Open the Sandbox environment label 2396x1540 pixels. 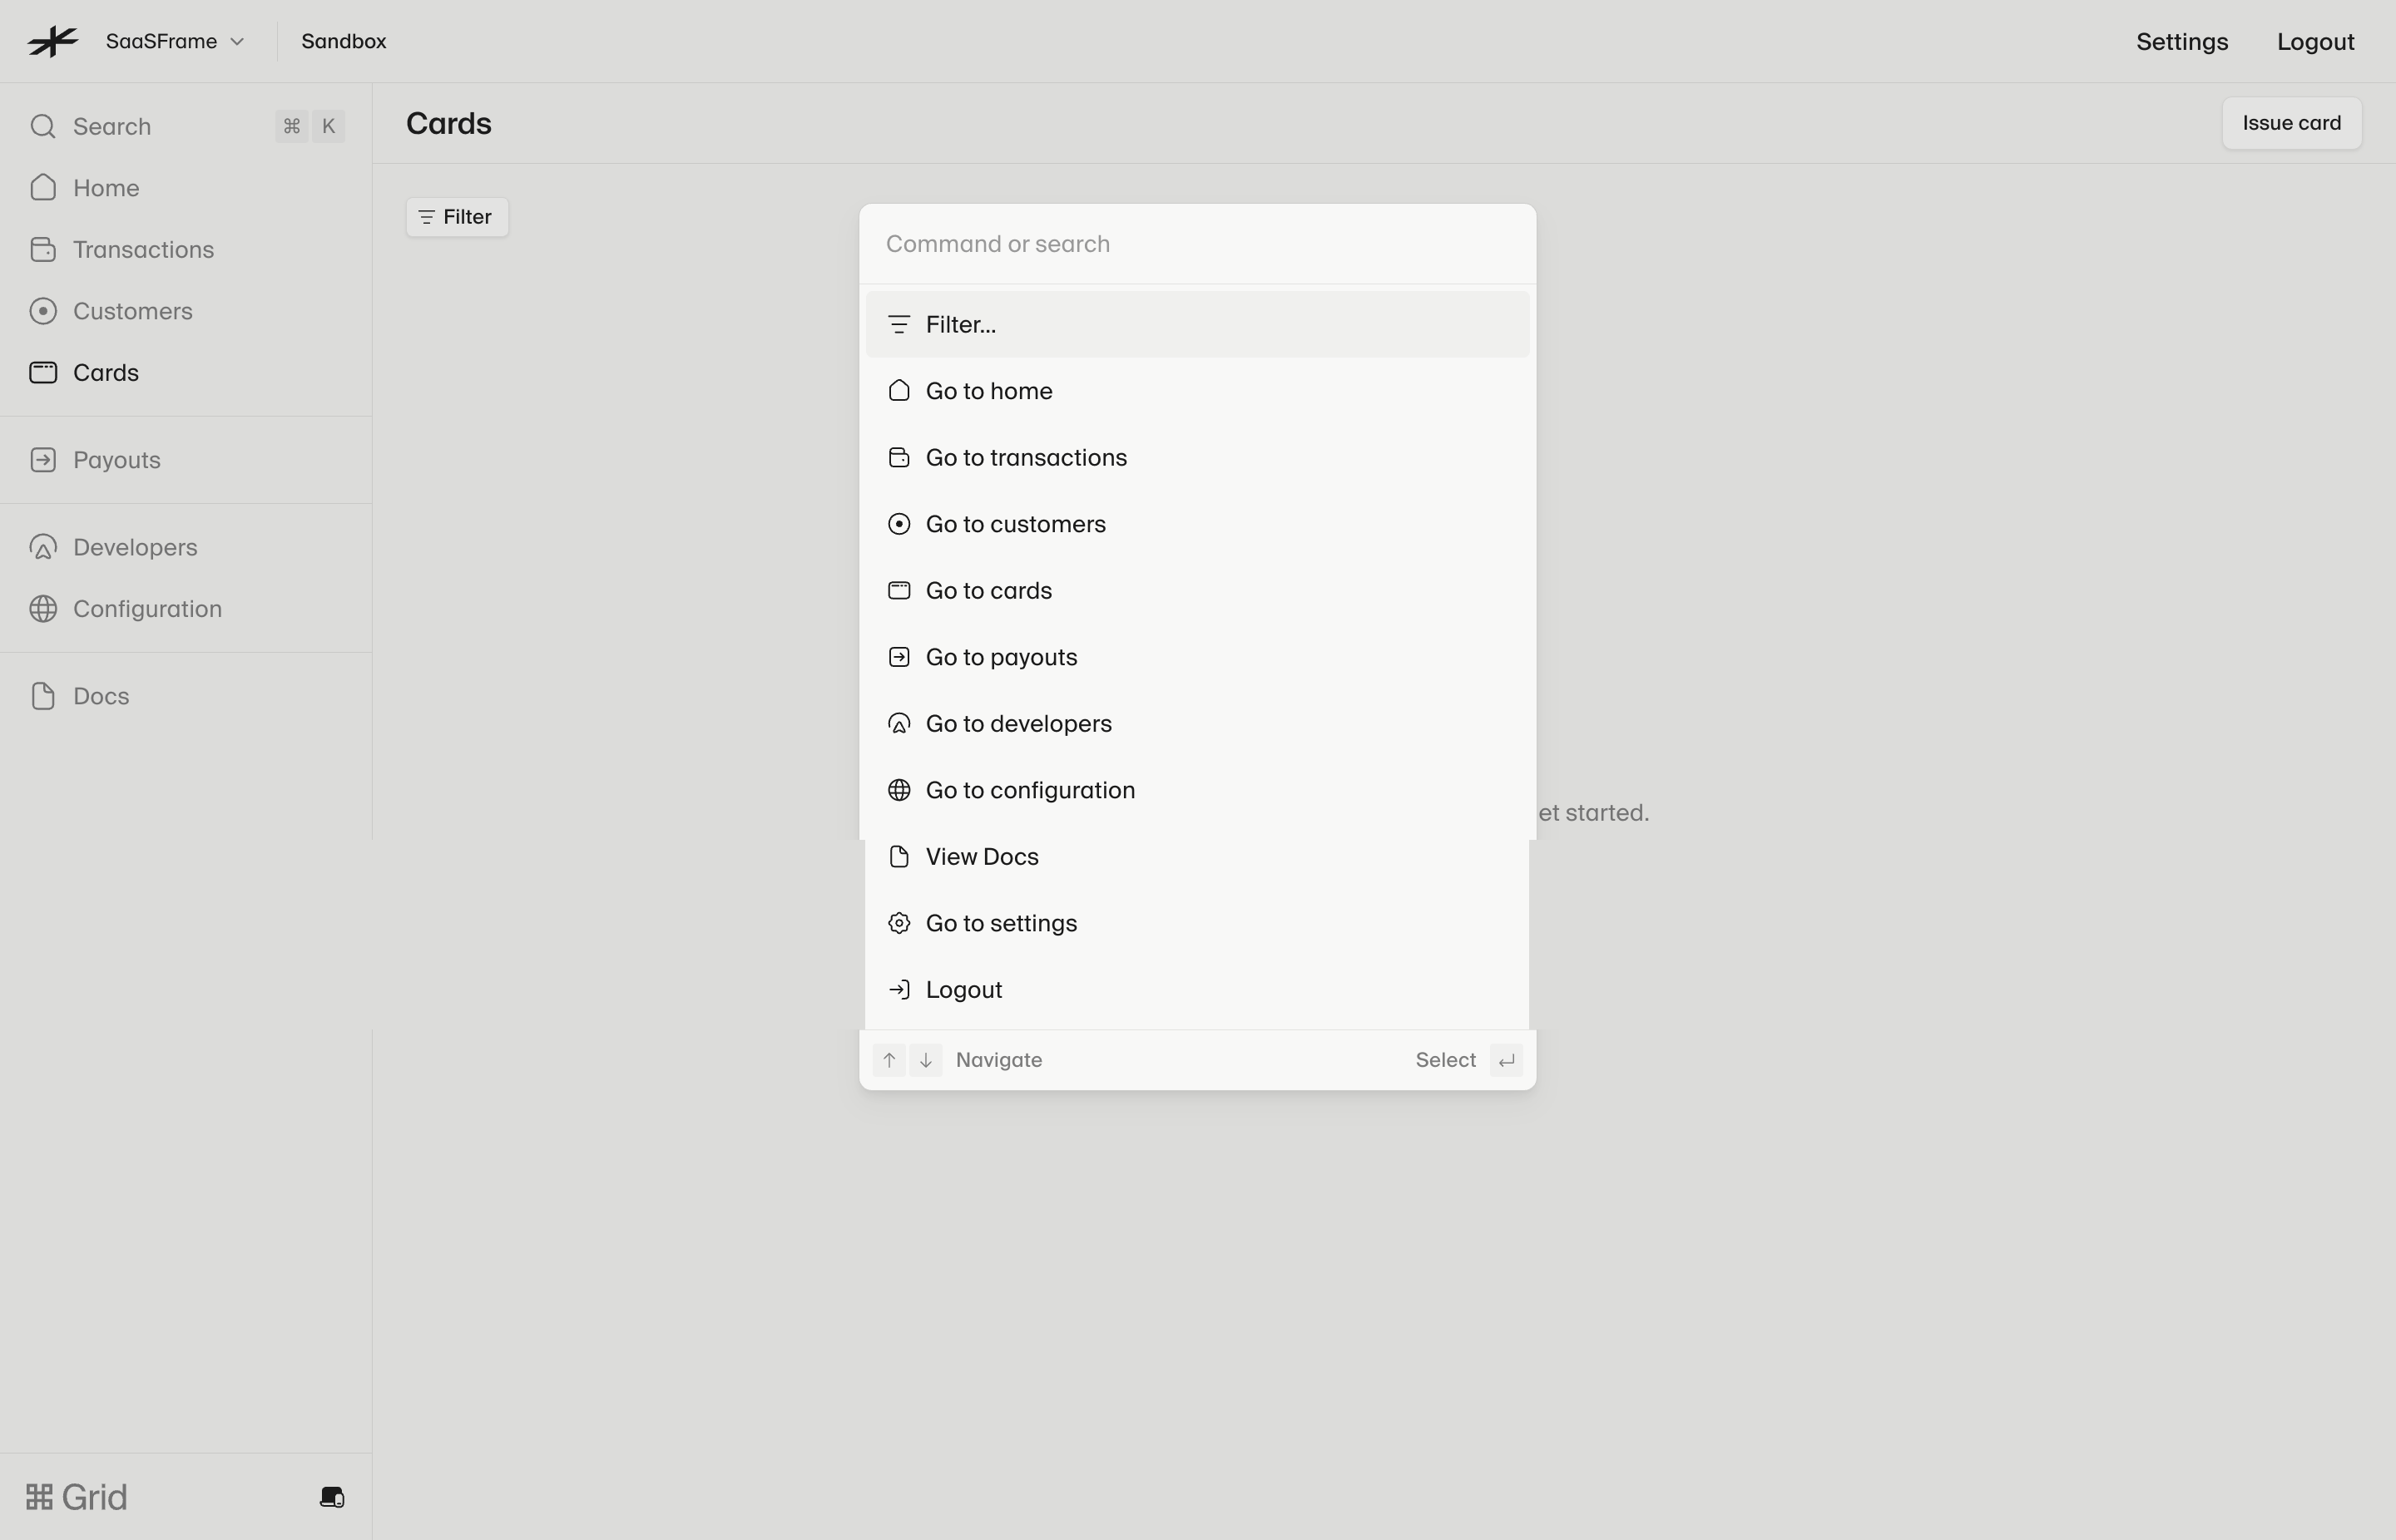tap(343, 41)
